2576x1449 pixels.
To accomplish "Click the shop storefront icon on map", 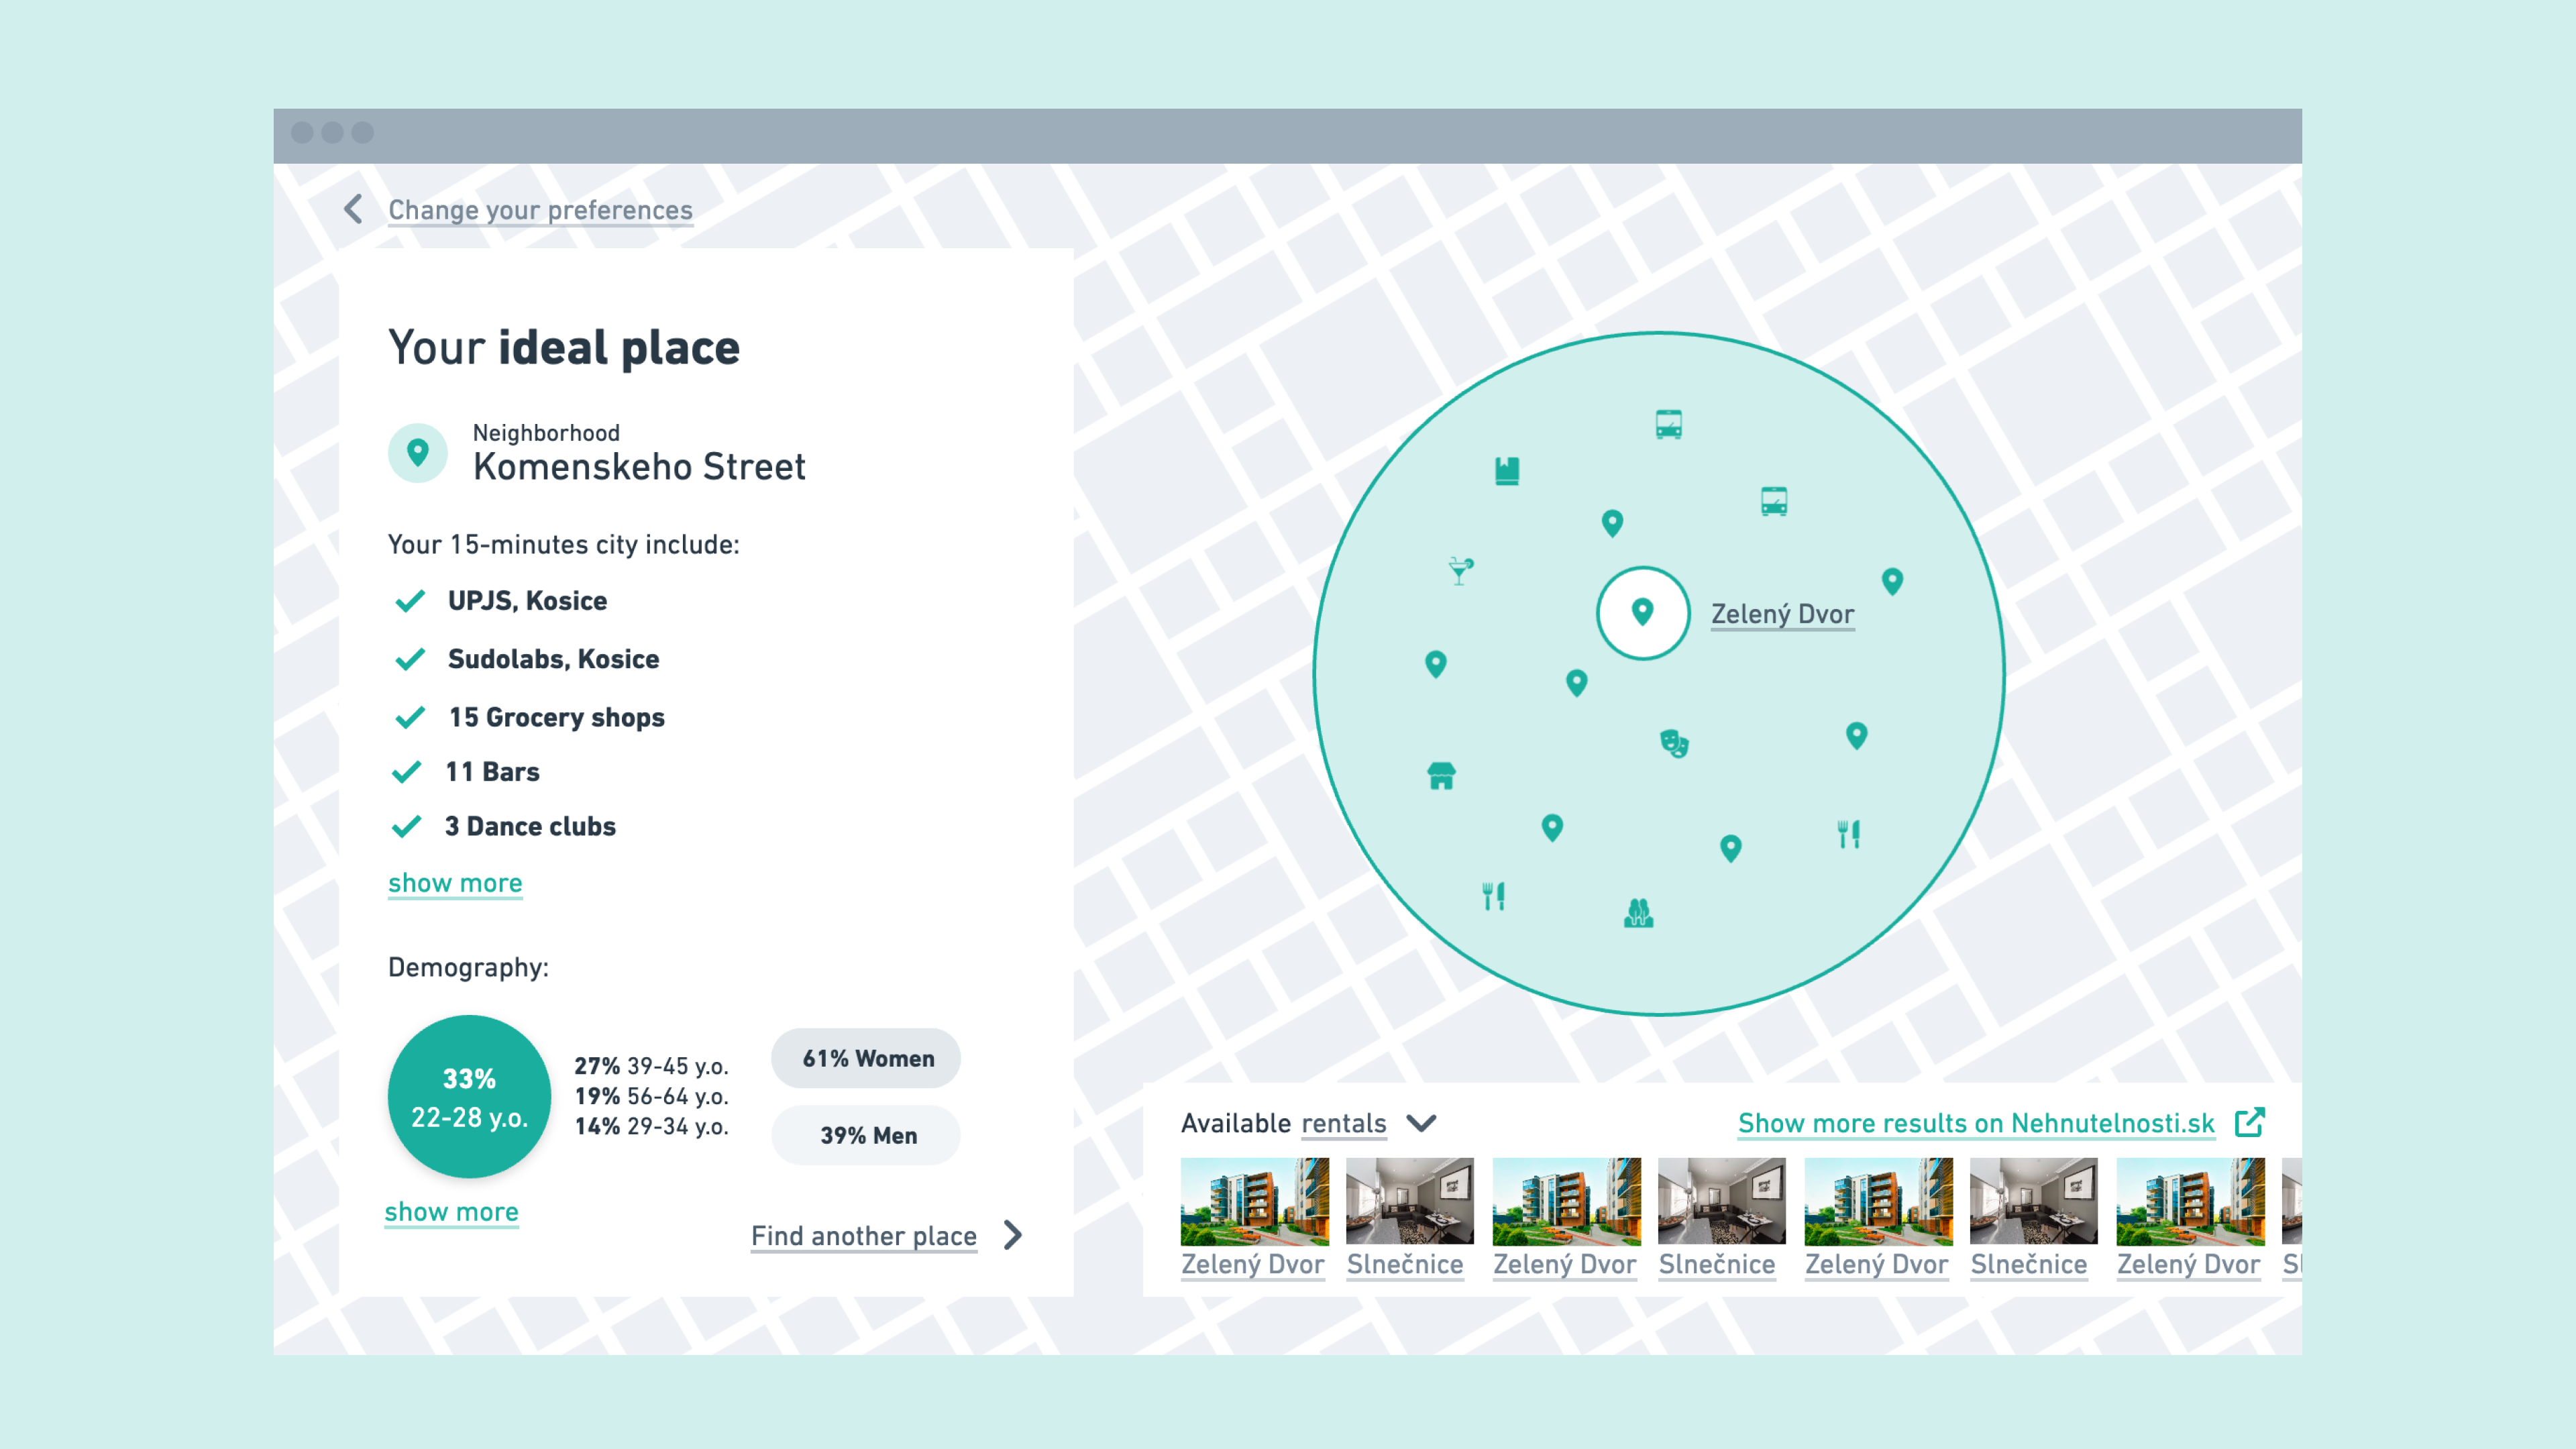I will pos(1441,775).
